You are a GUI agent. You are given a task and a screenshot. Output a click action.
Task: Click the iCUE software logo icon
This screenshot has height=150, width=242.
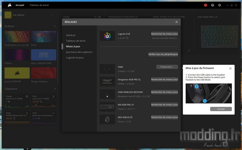coord(107,36)
